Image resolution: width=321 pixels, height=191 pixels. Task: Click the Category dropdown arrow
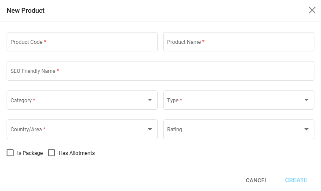pos(150,100)
